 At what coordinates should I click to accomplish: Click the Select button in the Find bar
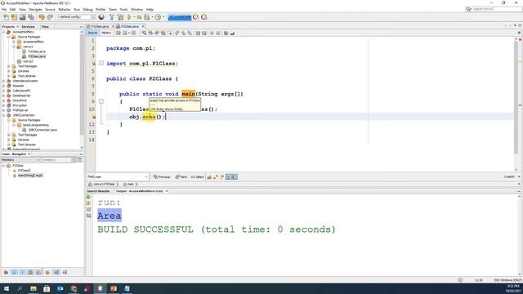click(198, 177)
